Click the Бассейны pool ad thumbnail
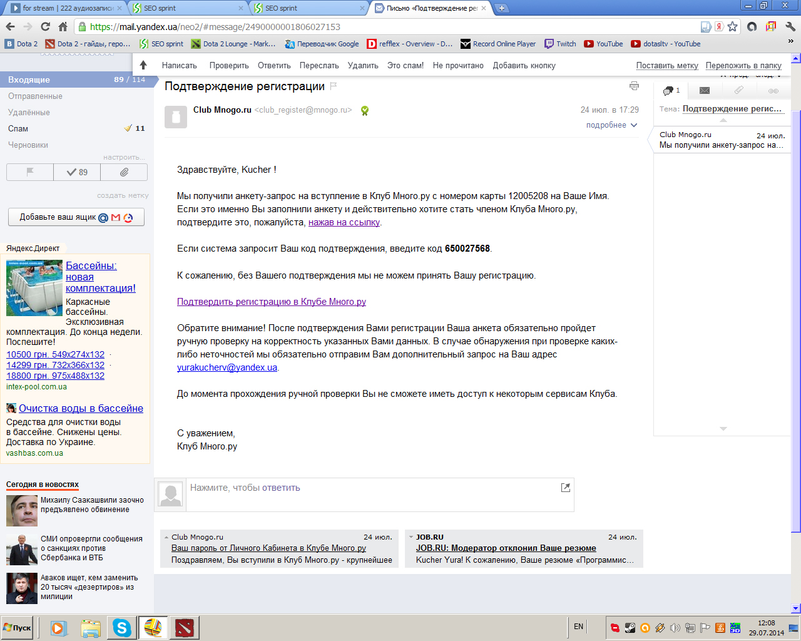 pyautogui.click(x=34, y=288)
